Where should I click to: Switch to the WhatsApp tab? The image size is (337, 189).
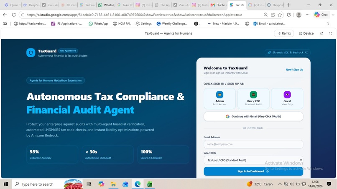pos(105,5)
